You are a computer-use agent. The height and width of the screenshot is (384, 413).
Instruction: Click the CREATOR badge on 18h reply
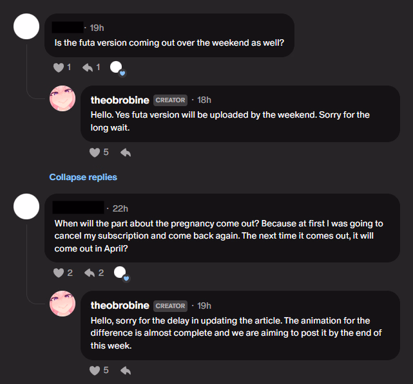(170, 100)
